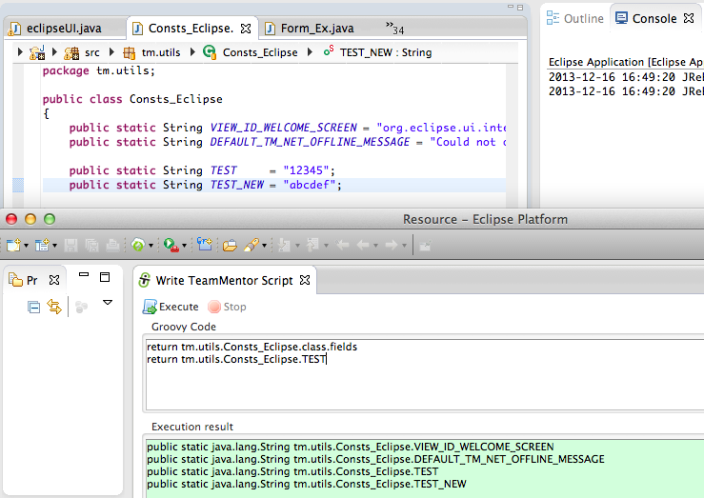
Task: Open Project panel view menu triangle
Action: pyautogui.click(x=108, y=303)
